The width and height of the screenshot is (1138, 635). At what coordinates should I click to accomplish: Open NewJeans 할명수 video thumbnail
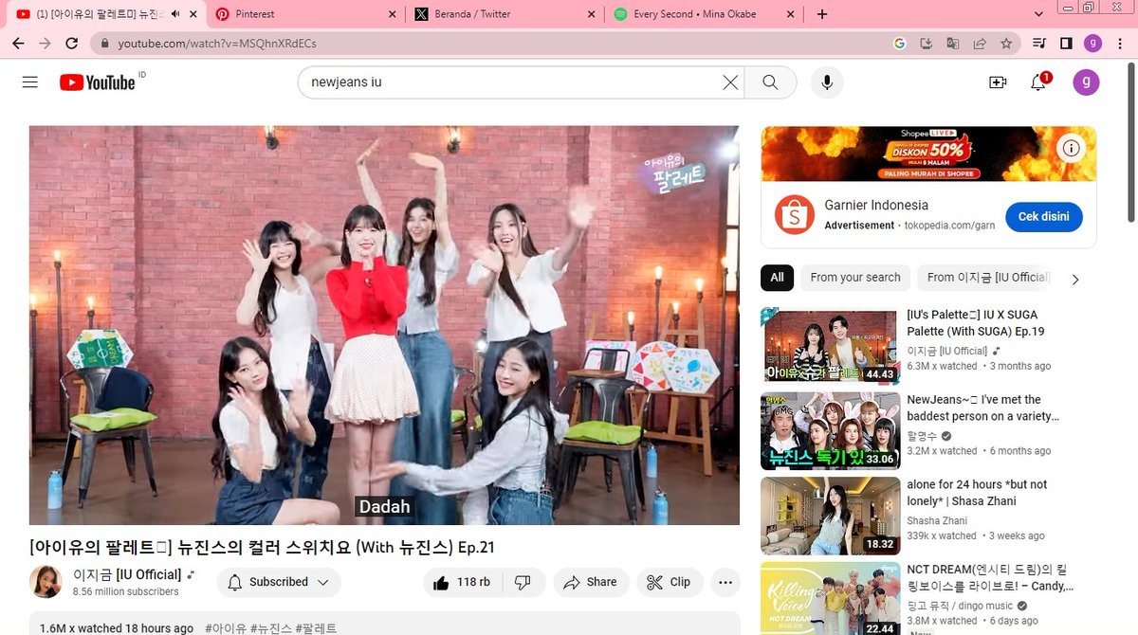pos(830,430)
